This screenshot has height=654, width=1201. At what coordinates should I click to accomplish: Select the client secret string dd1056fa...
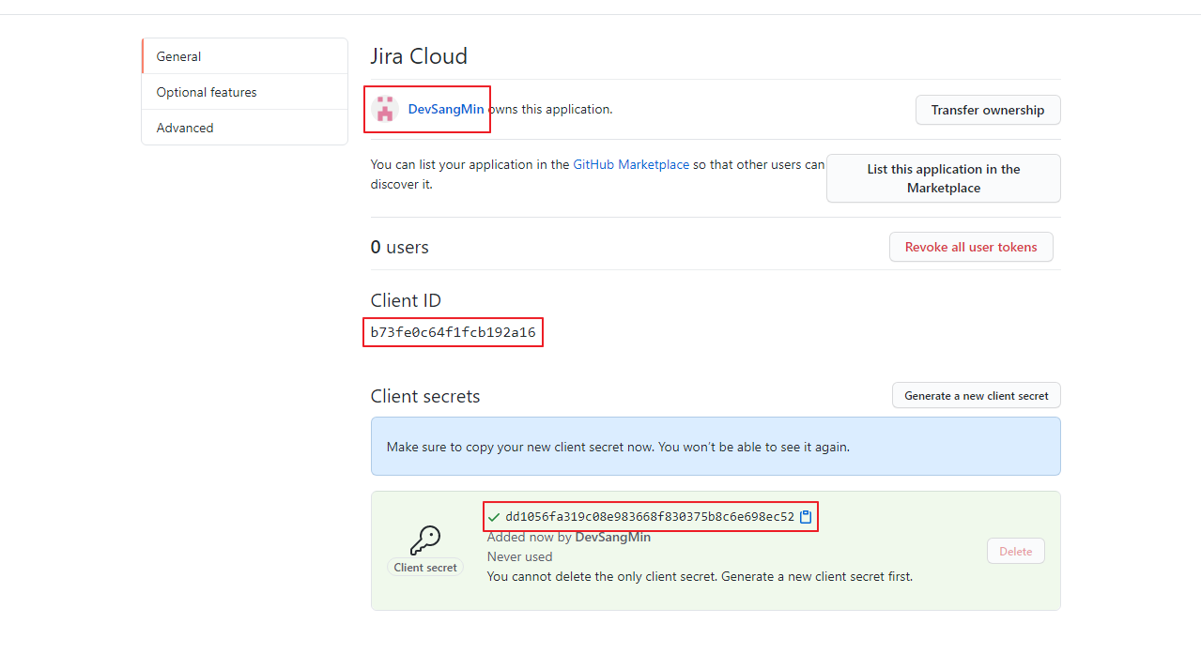click(x=650, y=517)
